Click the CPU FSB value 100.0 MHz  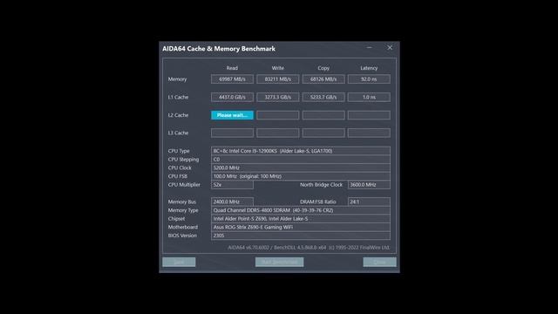pyautogui.click(x=301, y=176)
